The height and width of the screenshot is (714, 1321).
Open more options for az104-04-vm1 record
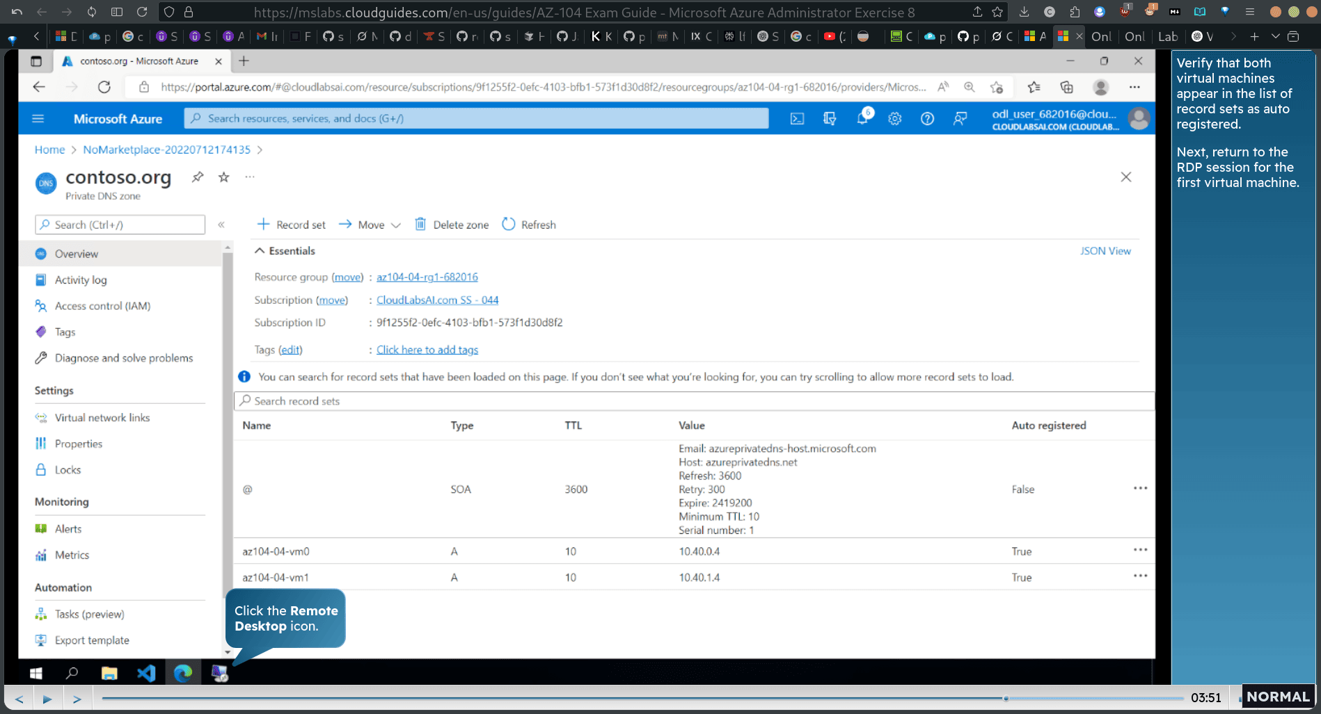1140,576
